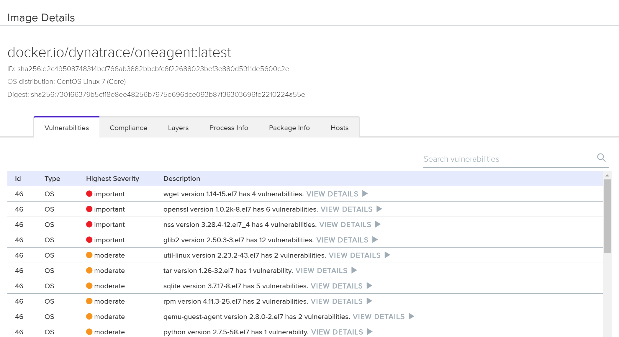Expand the nss row details arrow
619x337 pixels.
(x=378, y=224)
